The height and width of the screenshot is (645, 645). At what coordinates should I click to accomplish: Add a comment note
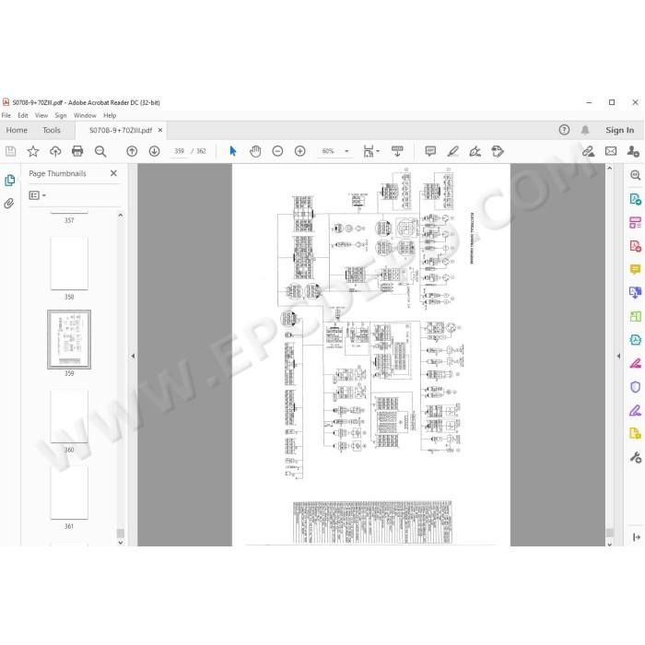430,151
